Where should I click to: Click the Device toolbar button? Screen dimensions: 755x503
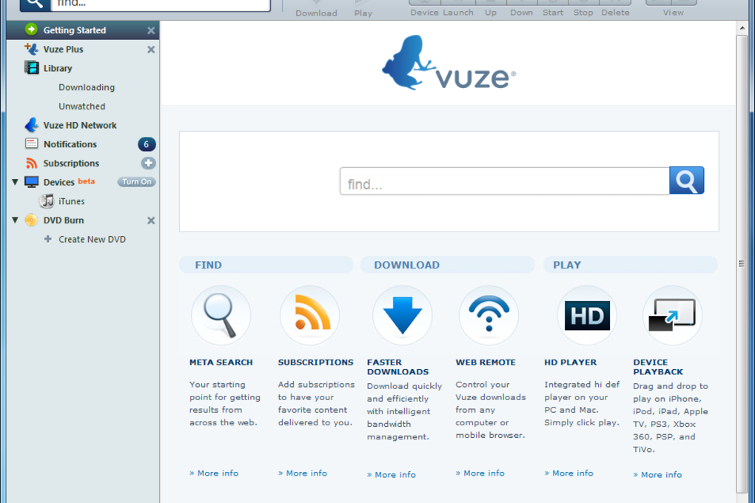click(x=424, y=8)
